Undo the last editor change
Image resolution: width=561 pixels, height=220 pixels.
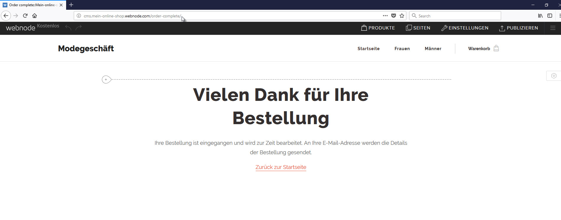pos(68,28)
